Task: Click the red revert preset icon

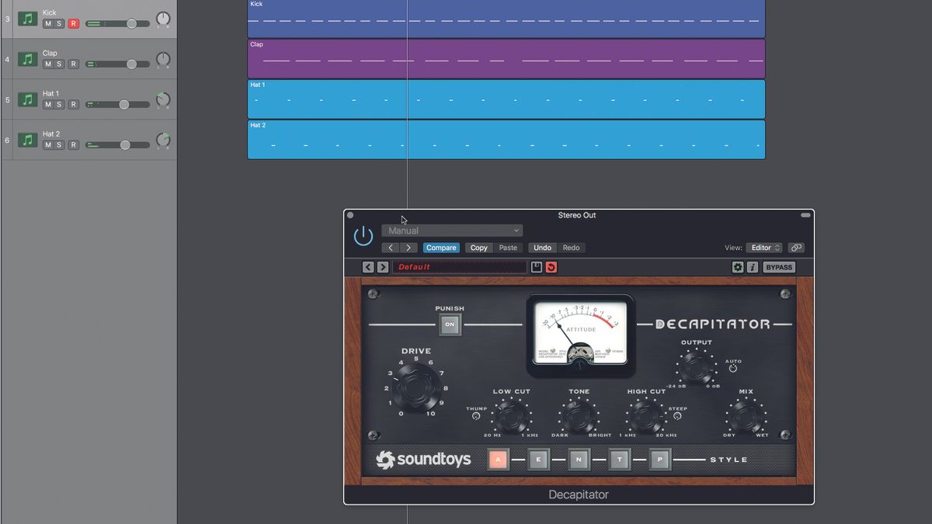Action: [x=551, y=266]
